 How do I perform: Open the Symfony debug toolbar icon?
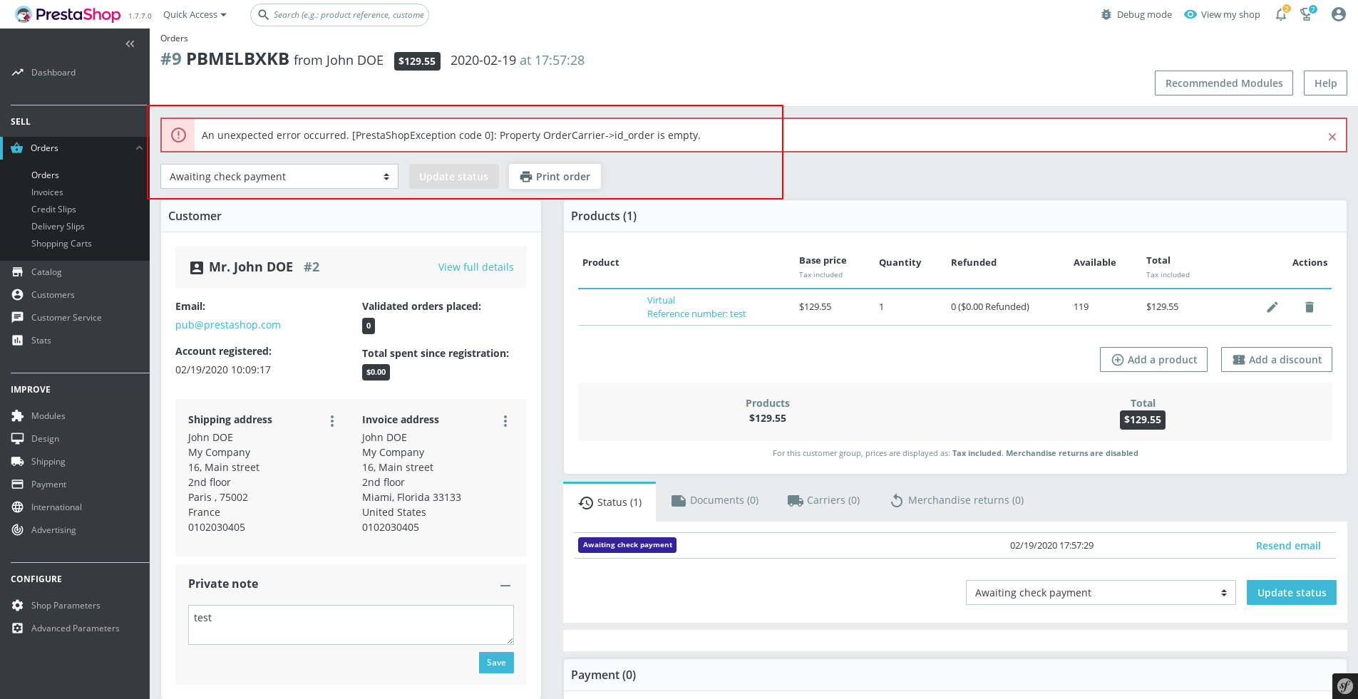coord(1344,686)
